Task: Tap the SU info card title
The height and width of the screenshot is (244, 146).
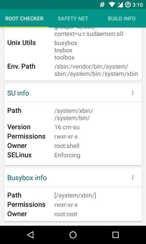Action: [x=18, y=93]
